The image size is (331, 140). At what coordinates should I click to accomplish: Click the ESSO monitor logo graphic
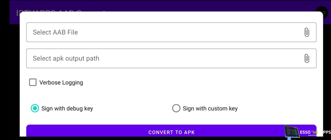pyautogui.click(x=291, y=132)
